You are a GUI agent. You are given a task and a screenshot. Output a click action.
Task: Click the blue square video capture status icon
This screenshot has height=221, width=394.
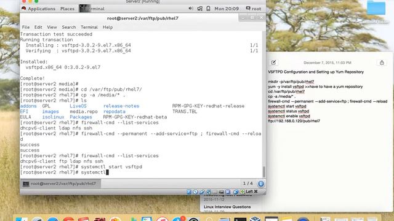coord(228,192)
